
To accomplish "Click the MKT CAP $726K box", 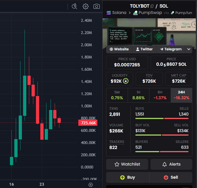I will (x=179, y=79).
